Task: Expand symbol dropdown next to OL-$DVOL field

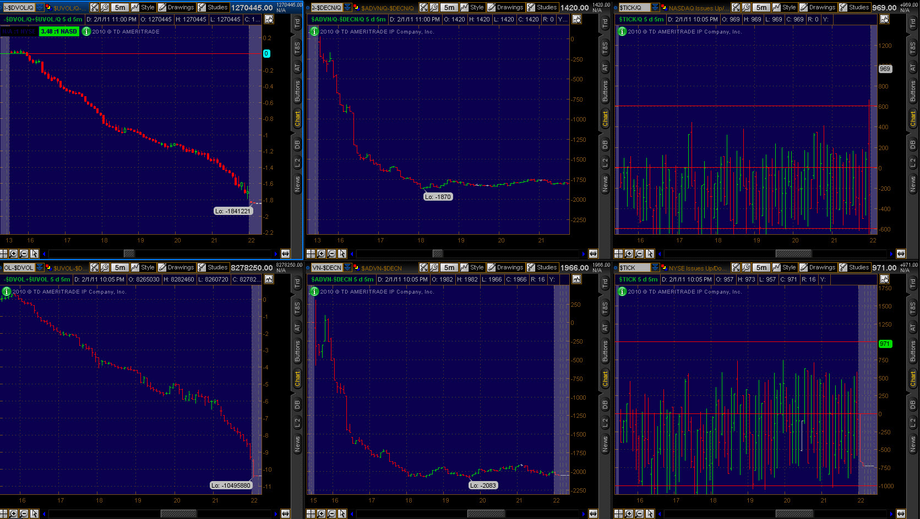Action: (40, 267)
